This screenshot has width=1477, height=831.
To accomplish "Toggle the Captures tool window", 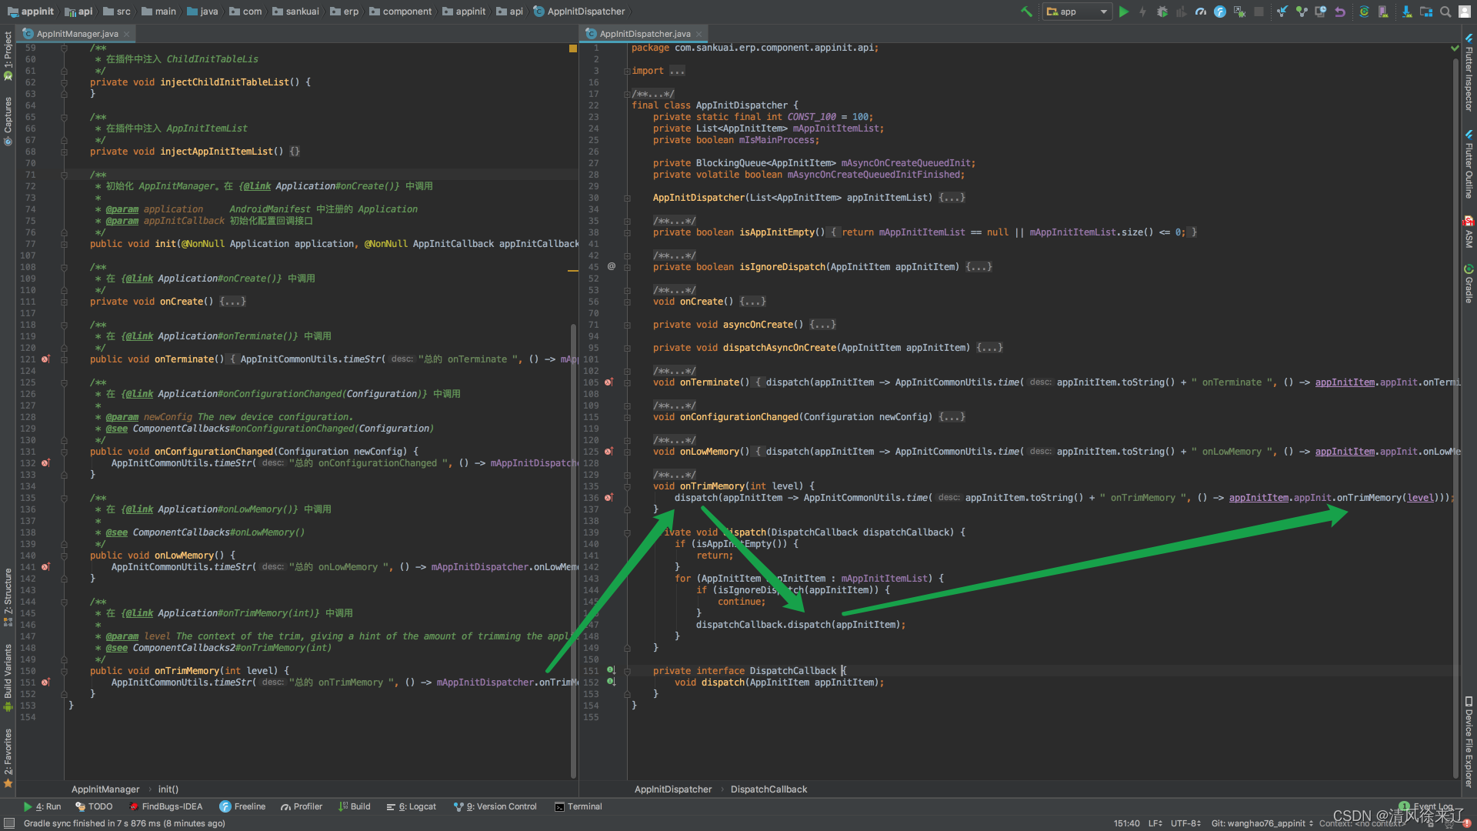I will [8, 120].
